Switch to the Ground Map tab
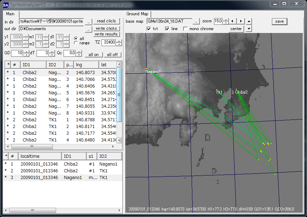This screenshot has width=307, height=217. coord(137,14)
